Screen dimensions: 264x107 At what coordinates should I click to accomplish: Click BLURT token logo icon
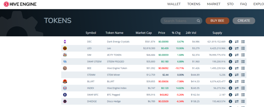click(65, 81)
